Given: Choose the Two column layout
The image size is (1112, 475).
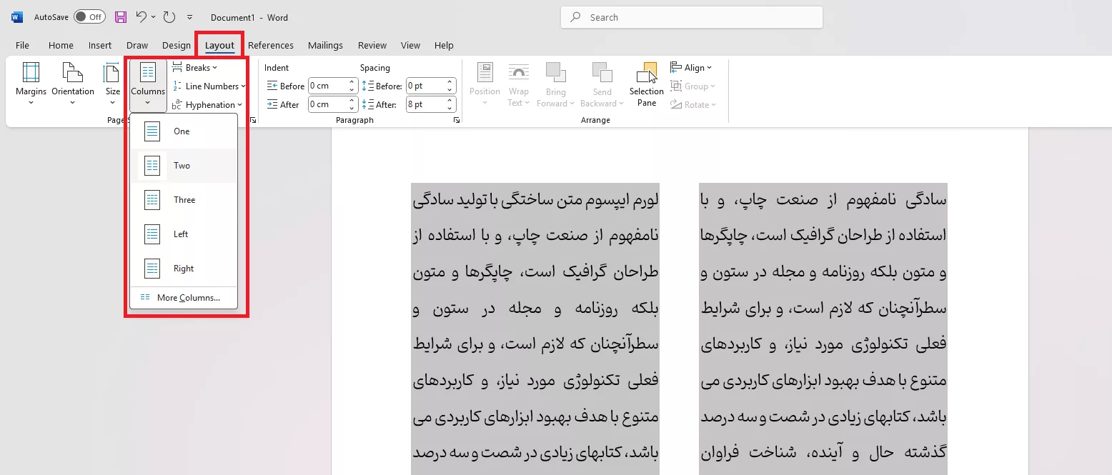Looking at the screenshot, I should point(184,166).
